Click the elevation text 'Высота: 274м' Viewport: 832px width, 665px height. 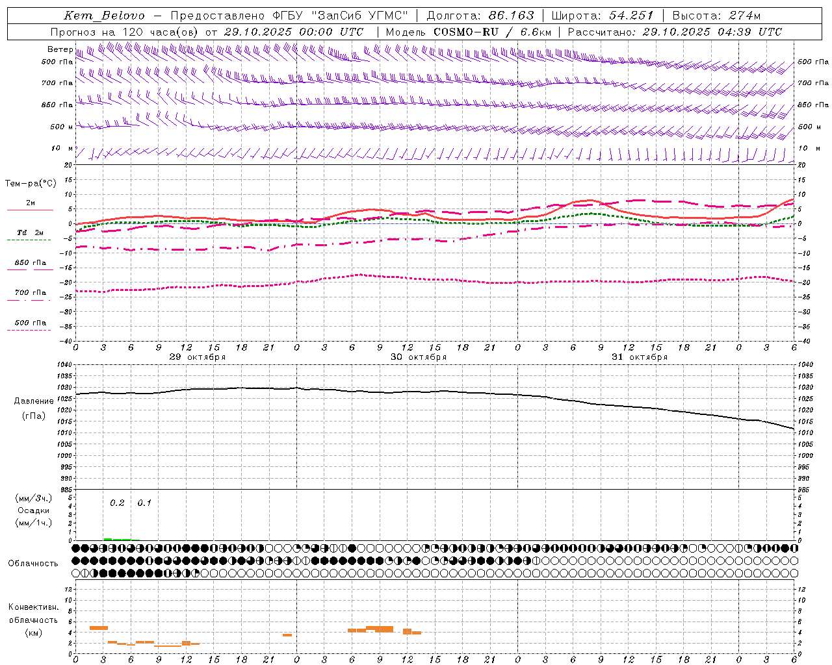(x=716, y=16)
